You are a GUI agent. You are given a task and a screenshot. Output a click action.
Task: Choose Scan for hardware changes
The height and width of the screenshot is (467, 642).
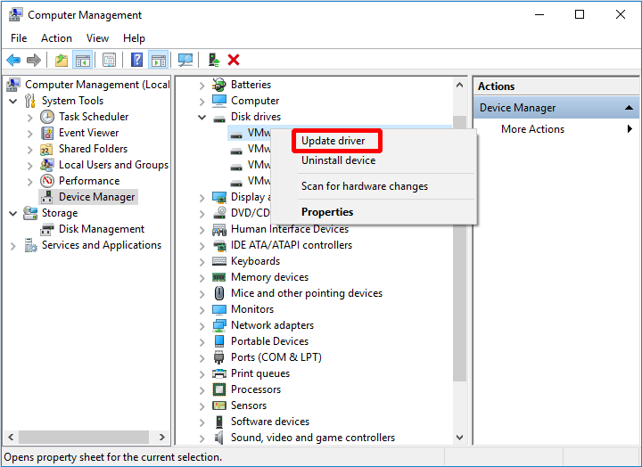point(365,186)
